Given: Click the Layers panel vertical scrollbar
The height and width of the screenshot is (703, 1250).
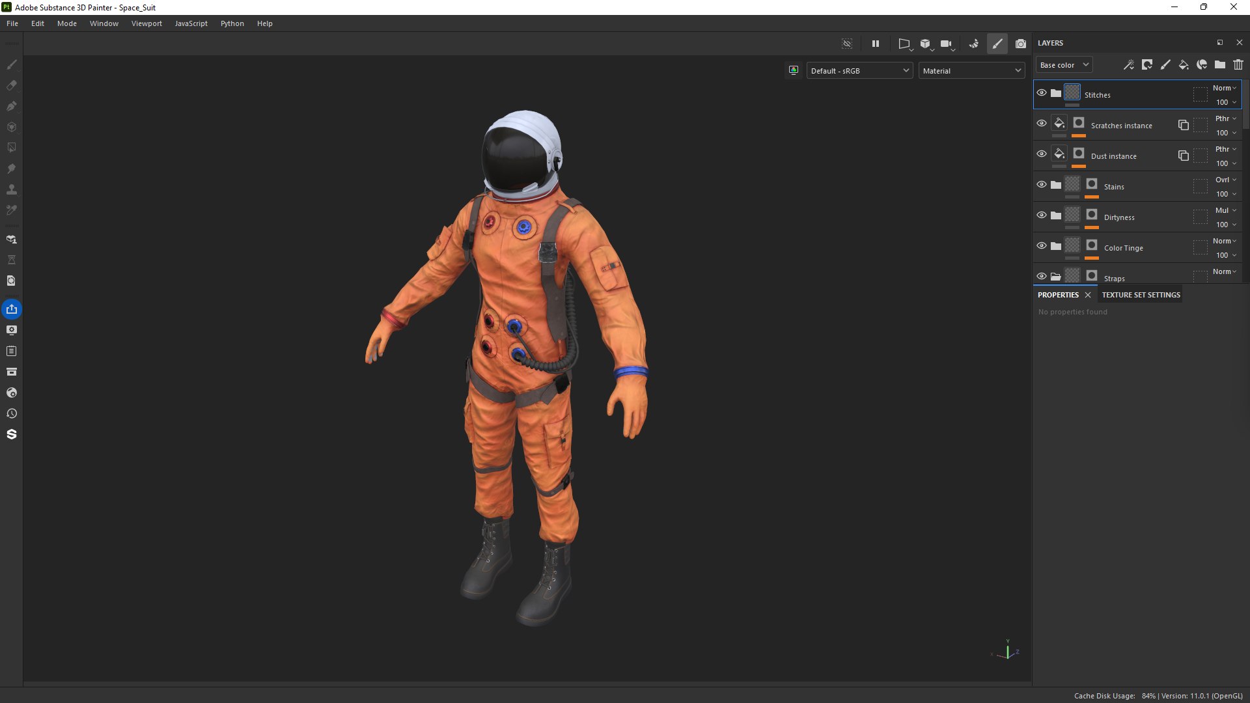Looking at the screenshot, I should pos(1246,104).
